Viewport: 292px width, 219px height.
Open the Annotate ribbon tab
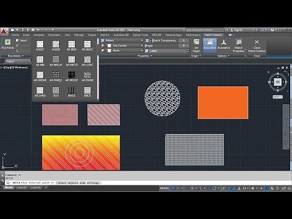(39, 35)
